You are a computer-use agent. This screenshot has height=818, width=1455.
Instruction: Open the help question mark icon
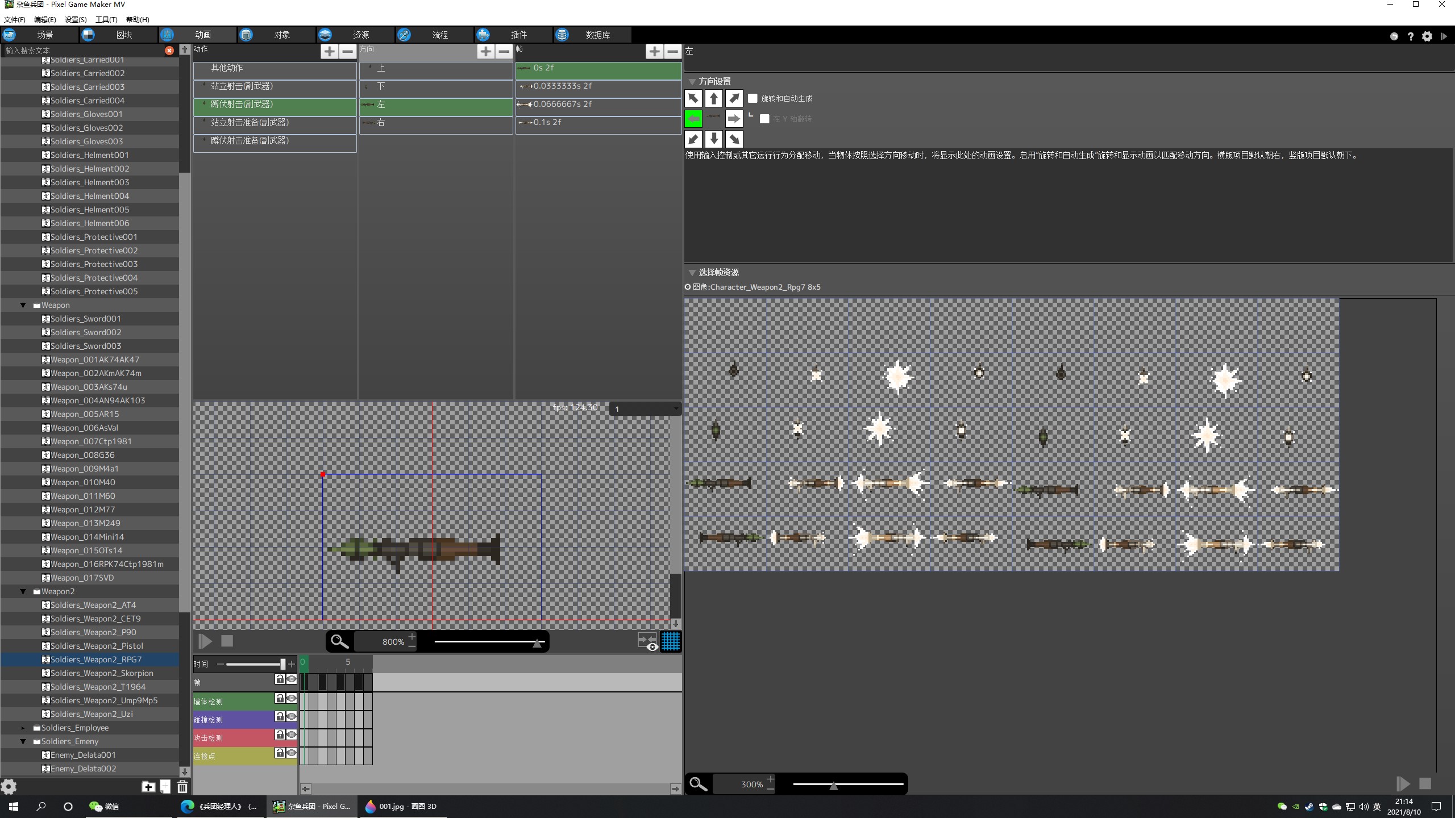[1410, 36]
